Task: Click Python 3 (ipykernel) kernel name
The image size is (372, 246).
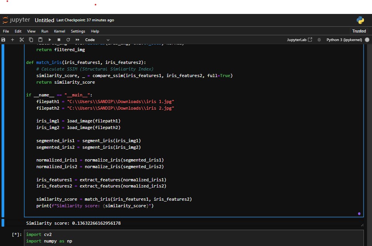Action: (x=344, y=40)
